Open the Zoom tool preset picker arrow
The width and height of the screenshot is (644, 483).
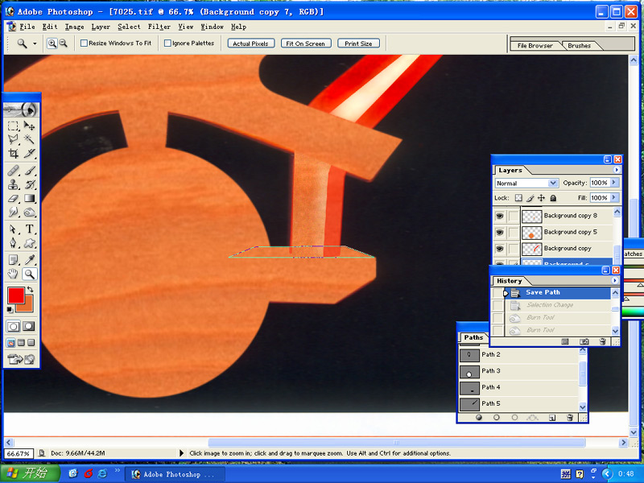pyautogui.click(x=35, y=43)
